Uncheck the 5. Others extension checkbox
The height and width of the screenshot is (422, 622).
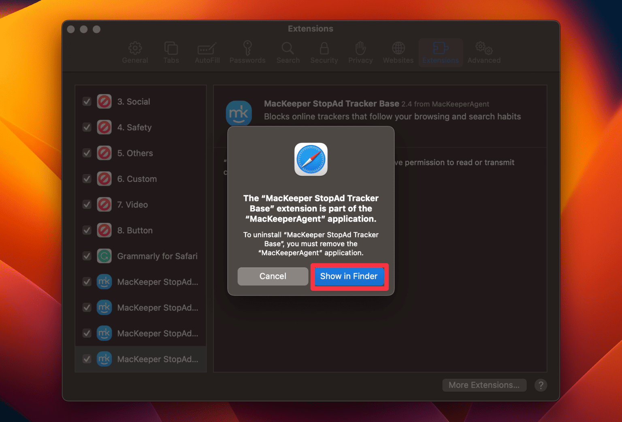[x=87, y=153]
